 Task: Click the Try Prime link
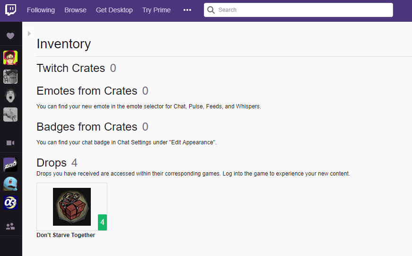(157, 10)
